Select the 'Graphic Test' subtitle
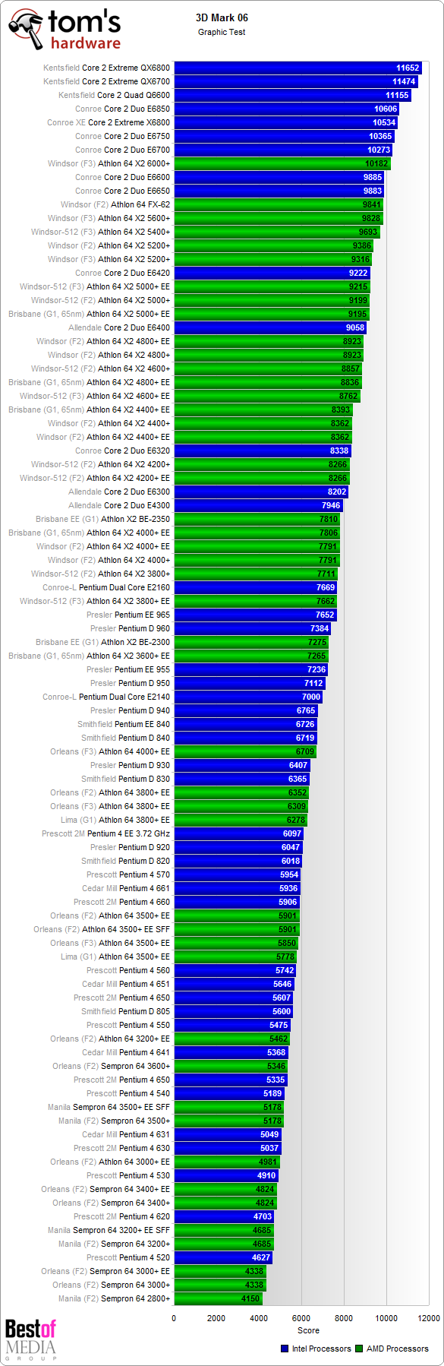Image resolution: width=444 pixels, height=1366 pixels. (222, 32)
